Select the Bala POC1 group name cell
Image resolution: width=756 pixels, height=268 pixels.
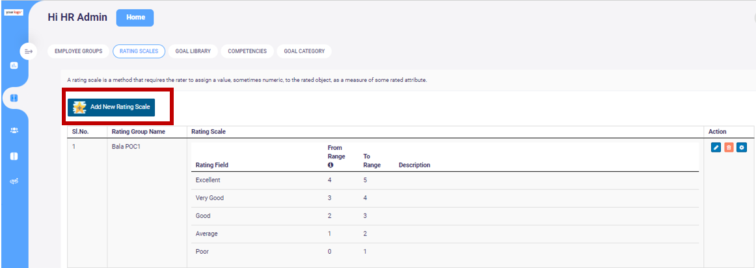(147, 203)
